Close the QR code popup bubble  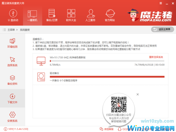[137, 94]
